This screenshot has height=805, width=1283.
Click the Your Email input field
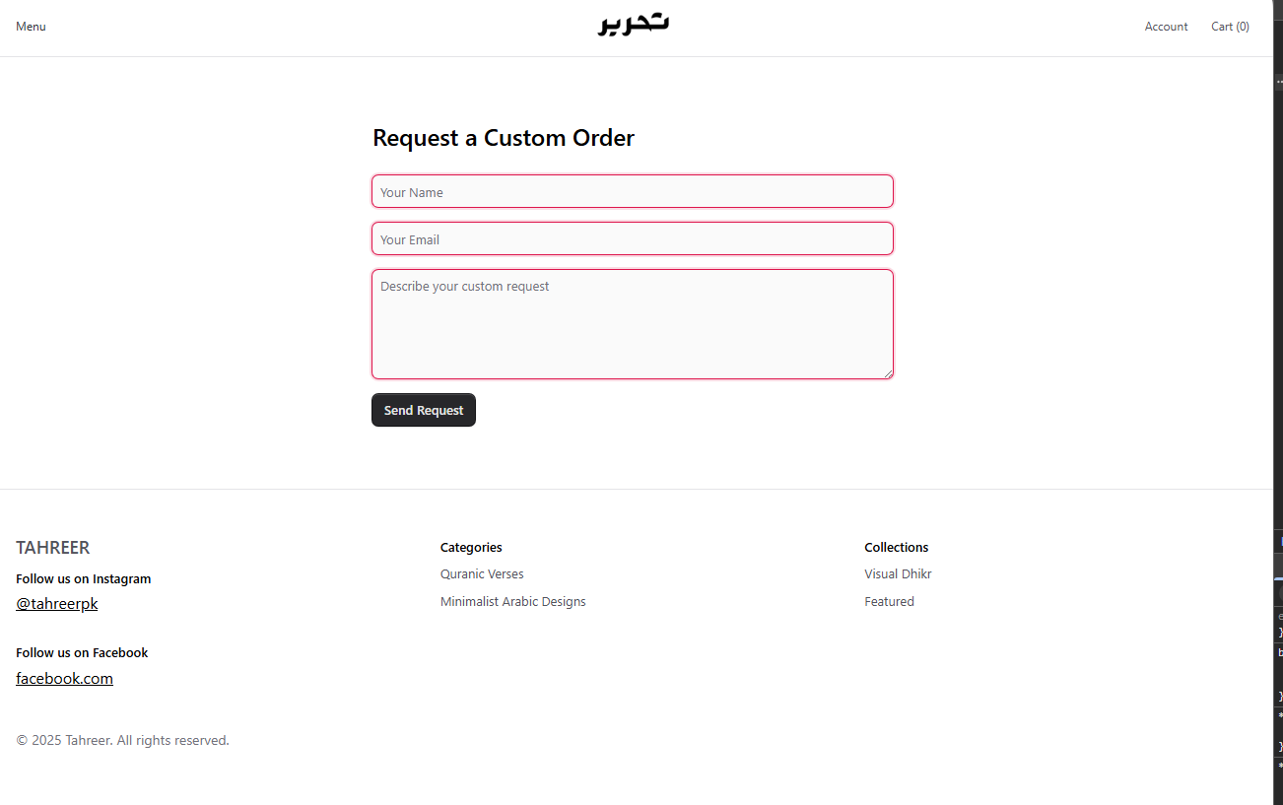(x=632, y=238)
